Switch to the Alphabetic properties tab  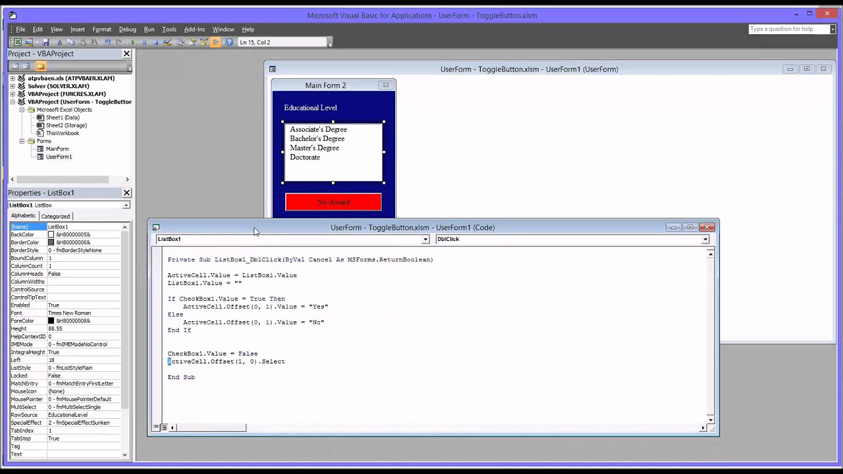[23, 216]
